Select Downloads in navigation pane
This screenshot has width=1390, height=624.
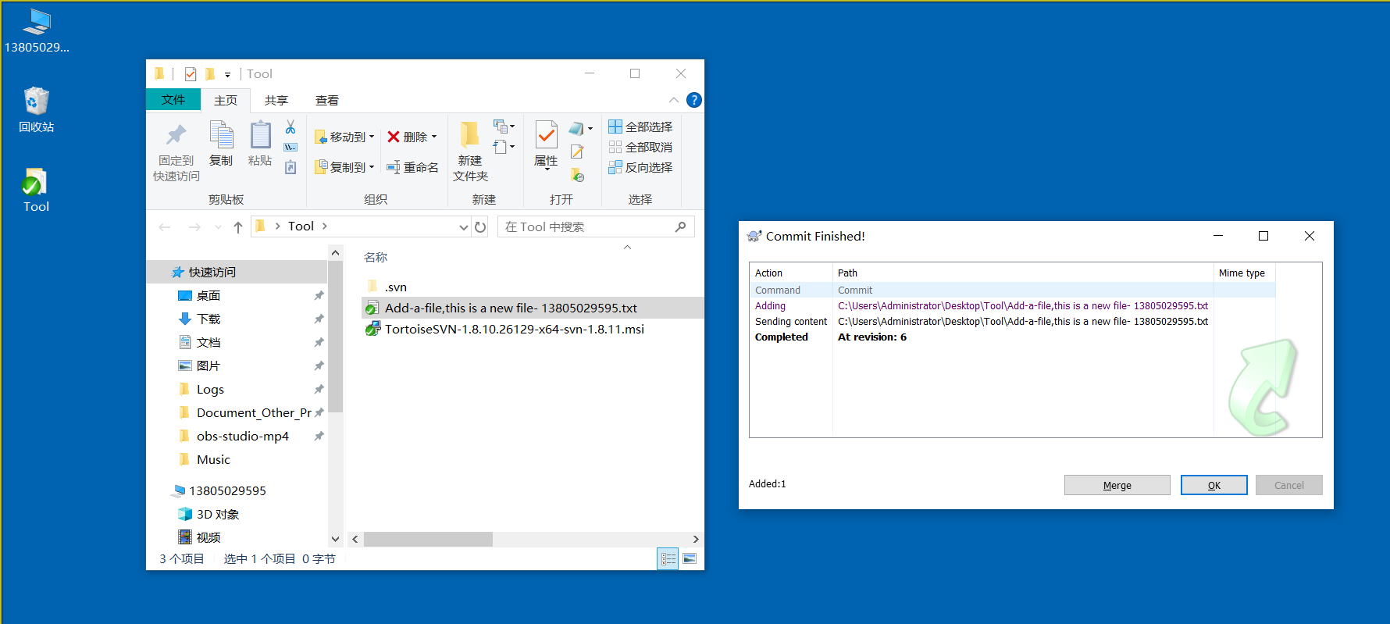[x=208, y=319]
